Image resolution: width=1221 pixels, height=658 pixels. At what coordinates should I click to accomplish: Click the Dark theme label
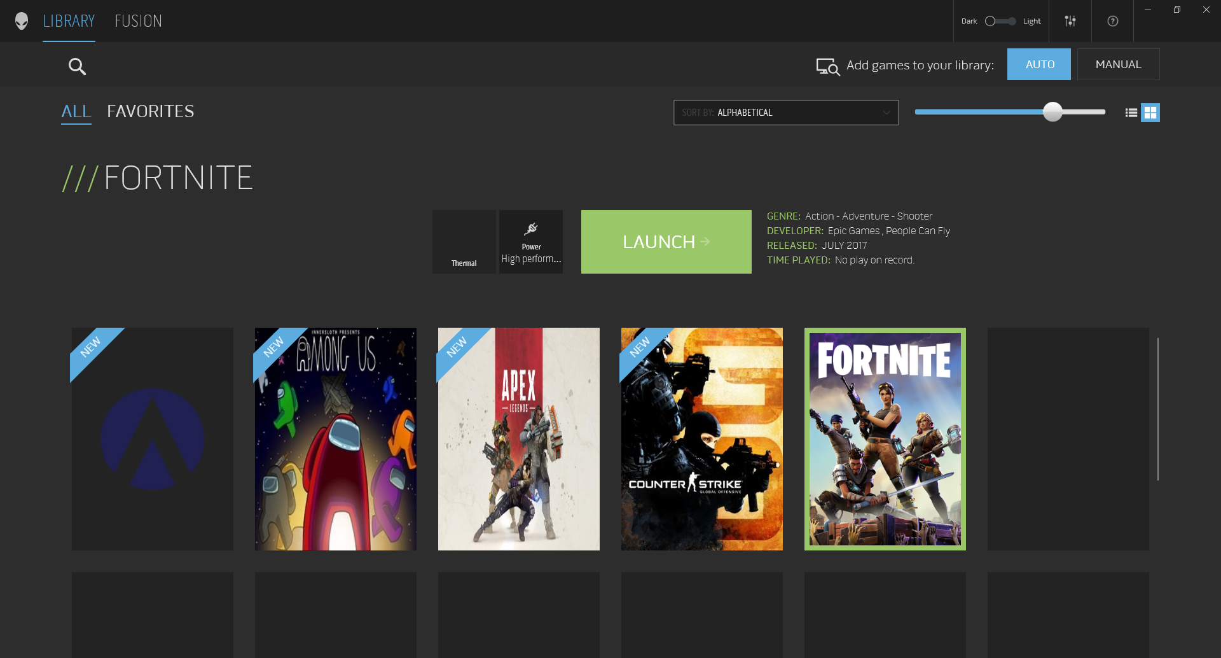(969, 21)
